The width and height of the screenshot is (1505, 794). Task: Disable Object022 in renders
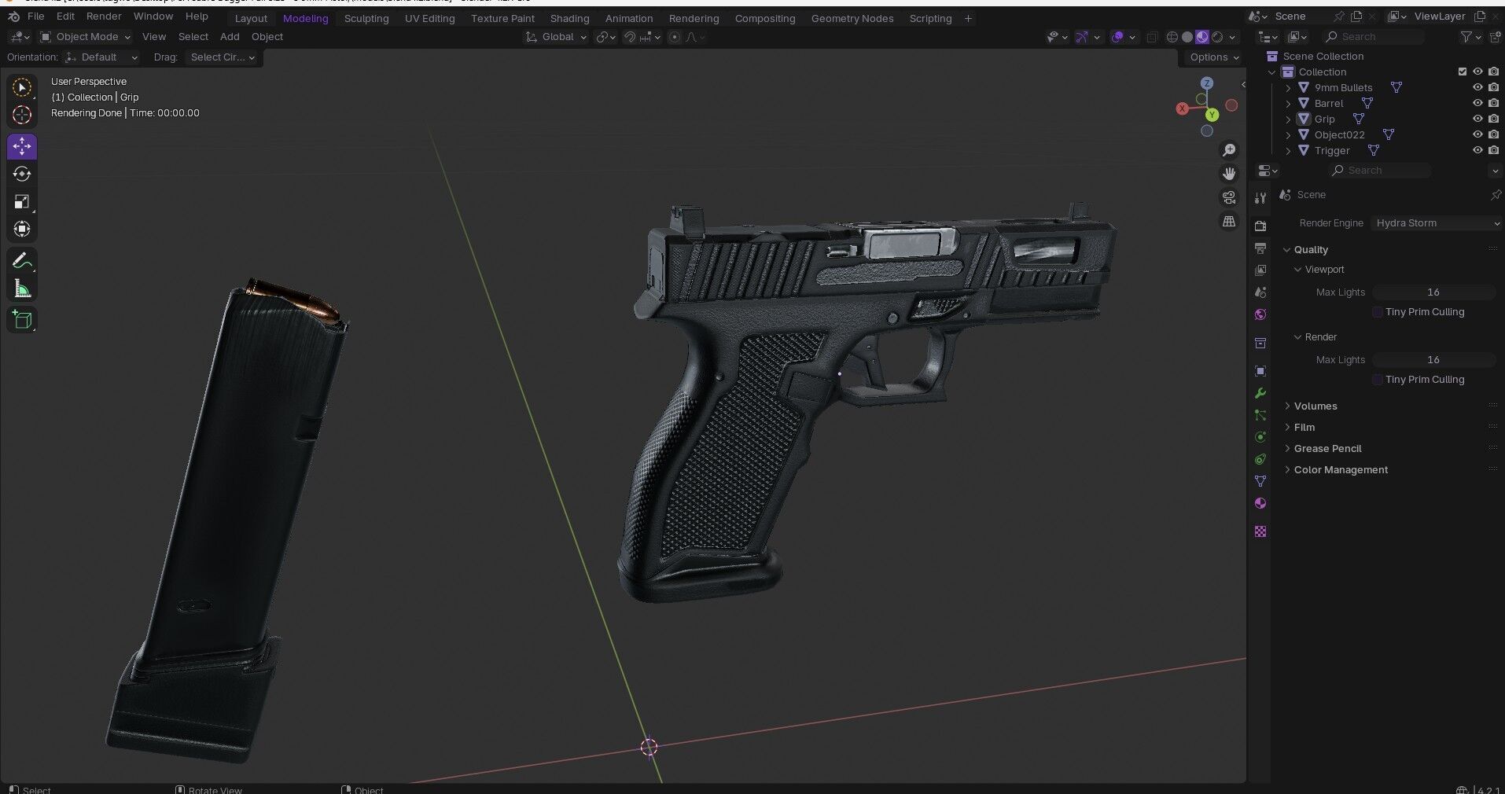(x=1493, y=134)
